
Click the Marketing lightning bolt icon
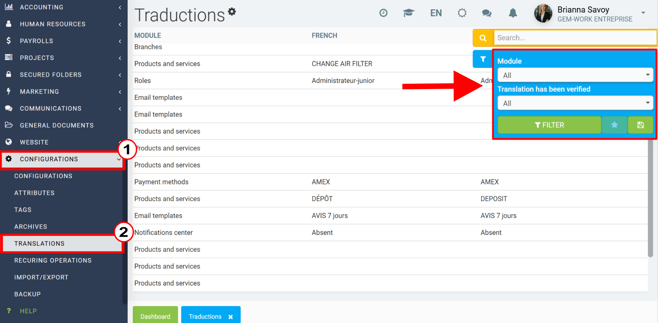[9, 91]
